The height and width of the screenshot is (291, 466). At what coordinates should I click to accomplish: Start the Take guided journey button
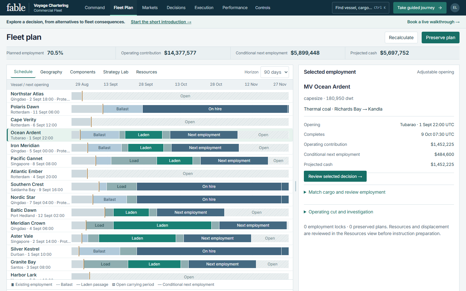pyautogui.click(x=420, y=8)
